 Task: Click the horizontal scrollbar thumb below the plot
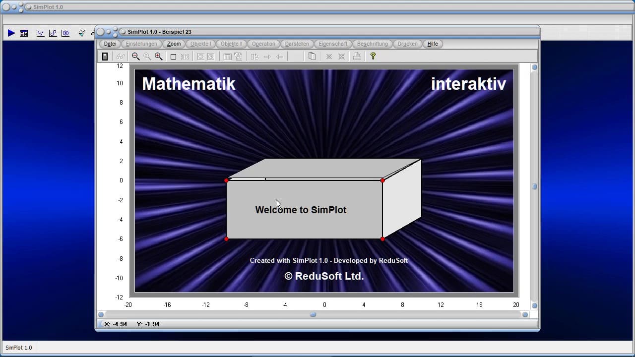pos(313,314)
